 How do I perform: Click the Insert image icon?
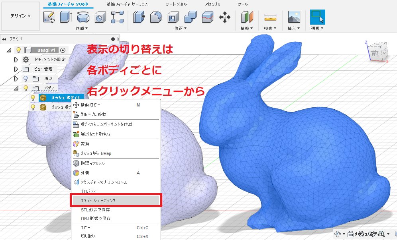[294, 17]
